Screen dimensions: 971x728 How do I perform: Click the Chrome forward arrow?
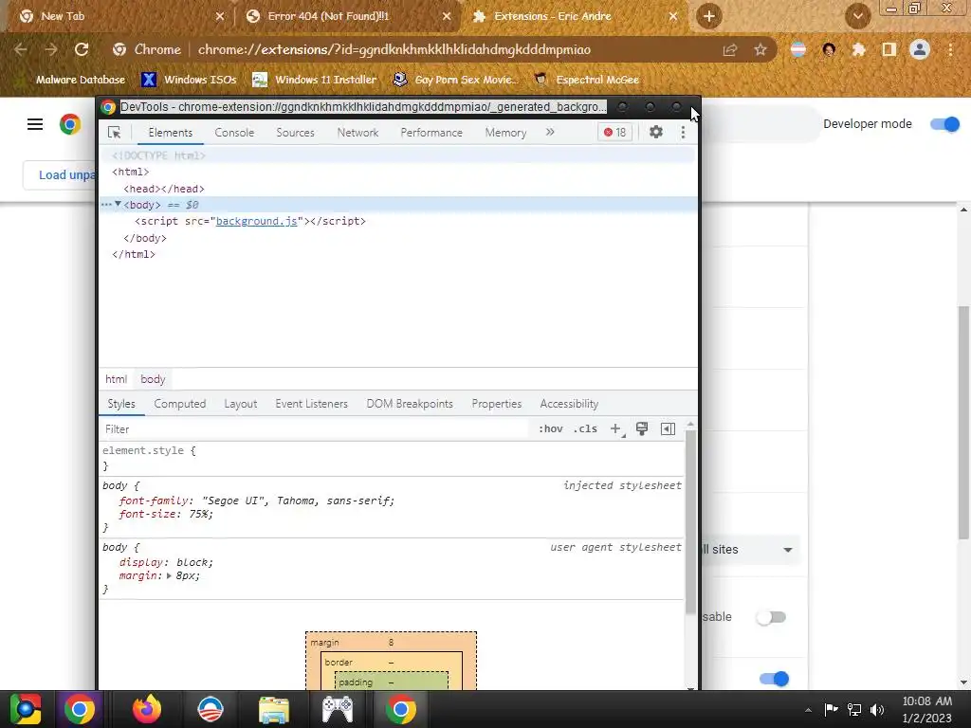[x=51, y=49]
